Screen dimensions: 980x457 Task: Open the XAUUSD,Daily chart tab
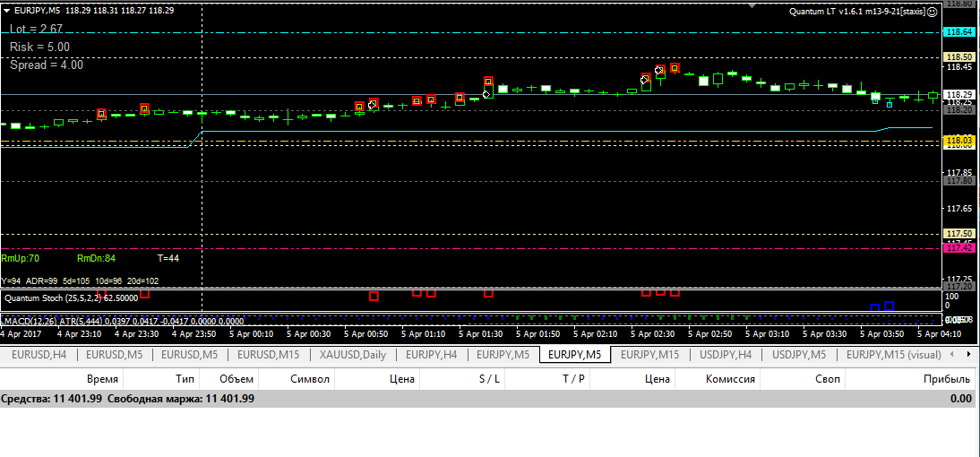(x=353, y=355)
